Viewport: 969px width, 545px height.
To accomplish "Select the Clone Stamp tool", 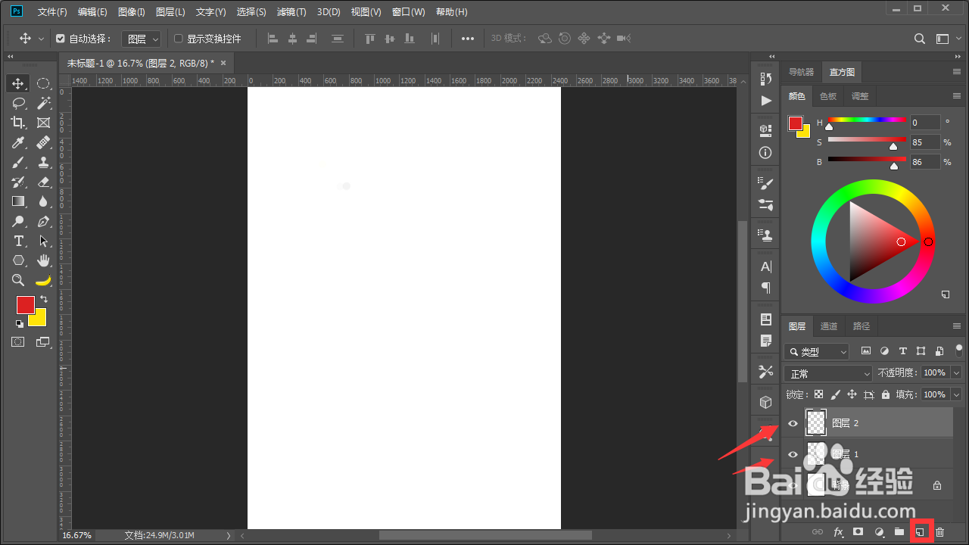I will (x=43, y=162).
